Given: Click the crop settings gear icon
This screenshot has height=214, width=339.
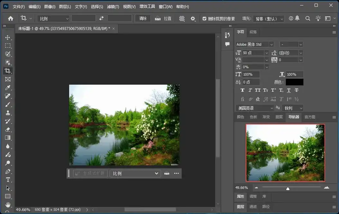Looking at the screenshot, I should click(x=193, y=18).
